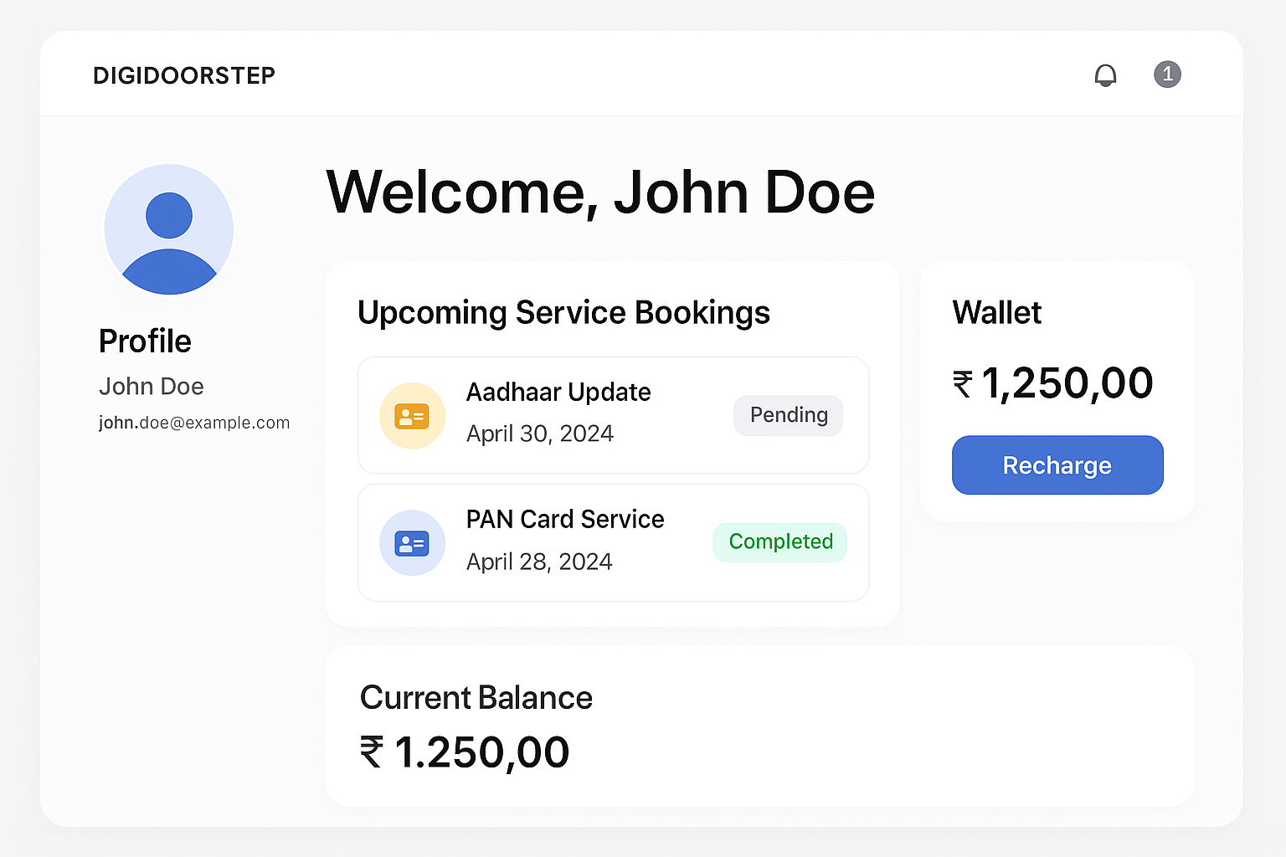Image resolution: width=1286 pixels, height=857 pixels.
Task: Select the Profile heading in sidebar
Action: tap(145, 341)
